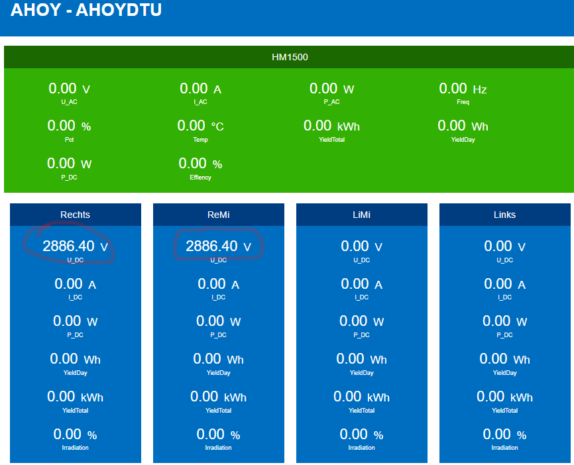Click the HM1500 YieldDay 0.00 Wh value
This screenshot has height=465, width=574.
coord(463,126)
